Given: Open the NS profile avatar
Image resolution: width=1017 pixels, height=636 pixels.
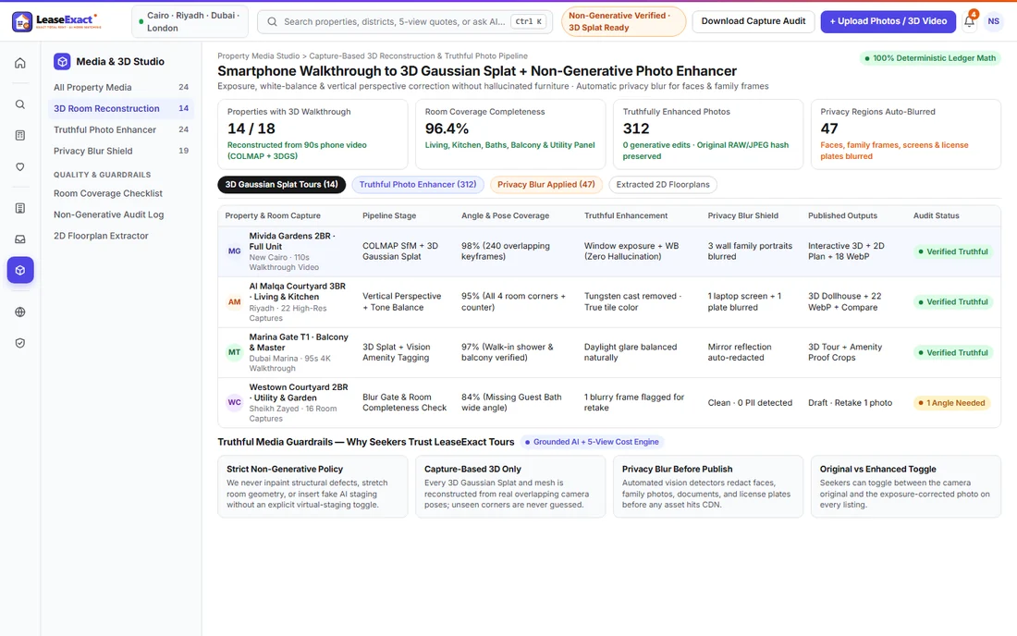Looking at the screenshot, I should (993, 21).
